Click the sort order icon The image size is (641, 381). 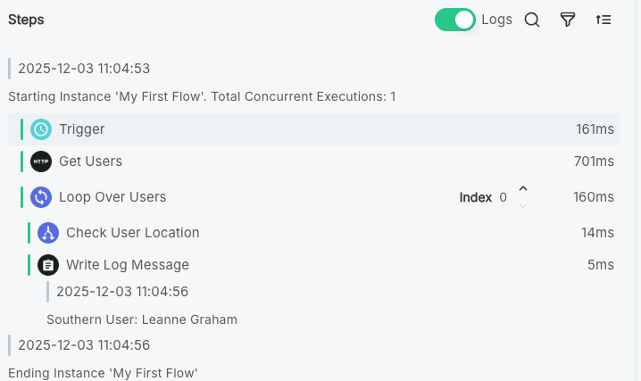(x=604, y=20)
